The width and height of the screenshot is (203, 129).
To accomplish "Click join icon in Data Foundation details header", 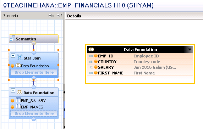I will click(x=91, y=49).
